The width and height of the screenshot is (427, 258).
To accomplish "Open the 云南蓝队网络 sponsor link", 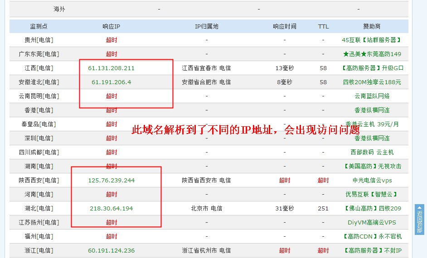I will (x=372, y=96).
